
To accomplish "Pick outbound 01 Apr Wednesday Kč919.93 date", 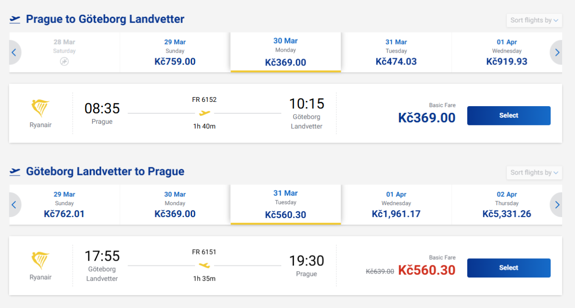I will (506, 53).
